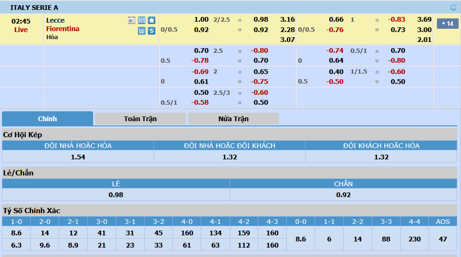This screenshot has width=461, height=257.
Task: Refresh odds with the Serie A reload icon
Action: (453, 8)
